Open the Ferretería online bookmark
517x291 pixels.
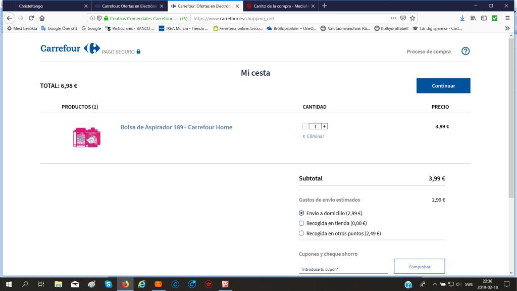(x=238, y=28)
